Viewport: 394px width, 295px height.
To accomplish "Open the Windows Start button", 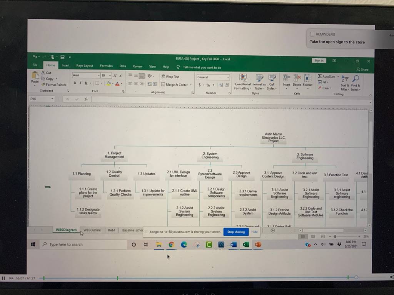I will pos(33,244).
